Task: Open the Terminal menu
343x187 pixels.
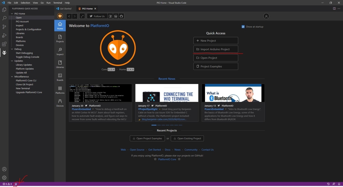Action: point(58,3)
